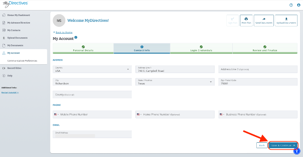The height and width of the screenshot is (157, 303).
Task: Select Communication Preferences in the sidebar
Action: pos(22,60)
